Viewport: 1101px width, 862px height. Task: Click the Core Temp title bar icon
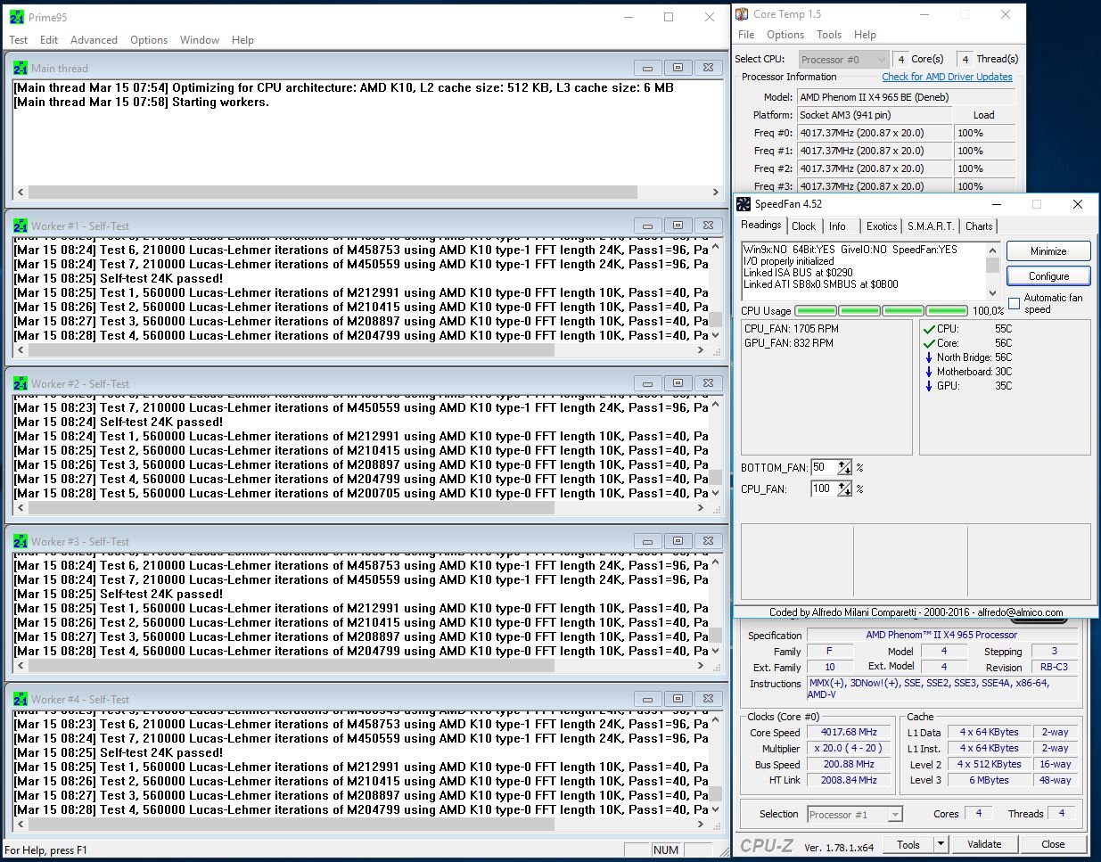point(742,14)
